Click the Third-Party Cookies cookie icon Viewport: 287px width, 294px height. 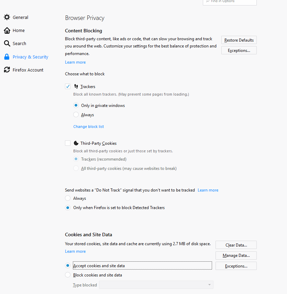point(76,143)
